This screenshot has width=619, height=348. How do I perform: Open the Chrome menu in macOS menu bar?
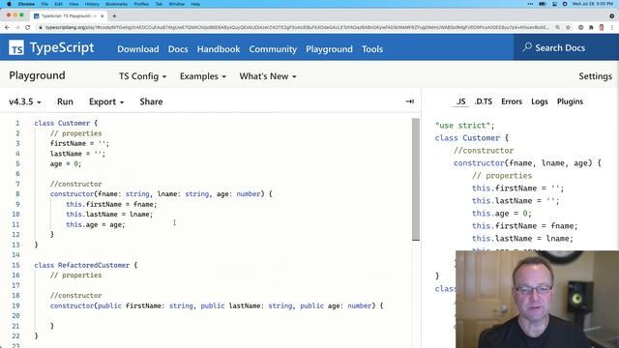[26, 4]
